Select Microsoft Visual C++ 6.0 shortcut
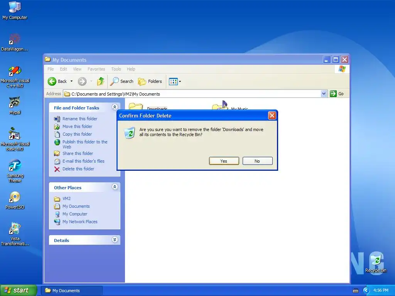395x296 pixels. 15,77
